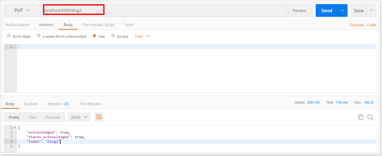Select the raw body radio button
This screenshot has width=382, height=156.
pyautogui.click(x=95, y=36)
